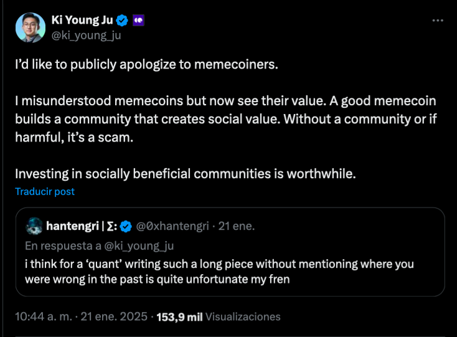Click the 'hantengri | Σ:' display name
Screen dimensions: 457x337
(x=81, y=225)
